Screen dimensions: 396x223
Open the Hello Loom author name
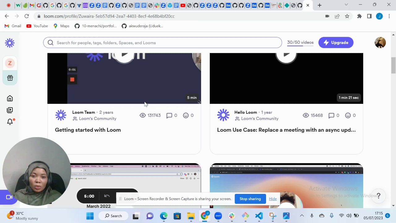point(246,112)
